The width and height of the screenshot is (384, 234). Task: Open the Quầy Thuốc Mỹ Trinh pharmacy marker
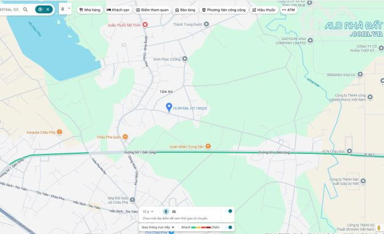click(x=145, y=25)
